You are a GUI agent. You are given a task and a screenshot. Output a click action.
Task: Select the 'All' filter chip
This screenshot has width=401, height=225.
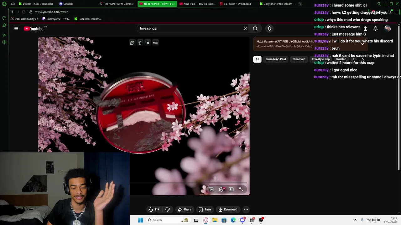point(257,59)
